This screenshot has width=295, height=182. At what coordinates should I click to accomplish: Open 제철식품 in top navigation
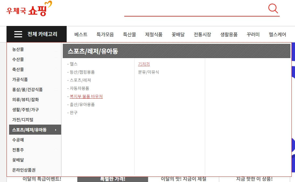[154, 34]
